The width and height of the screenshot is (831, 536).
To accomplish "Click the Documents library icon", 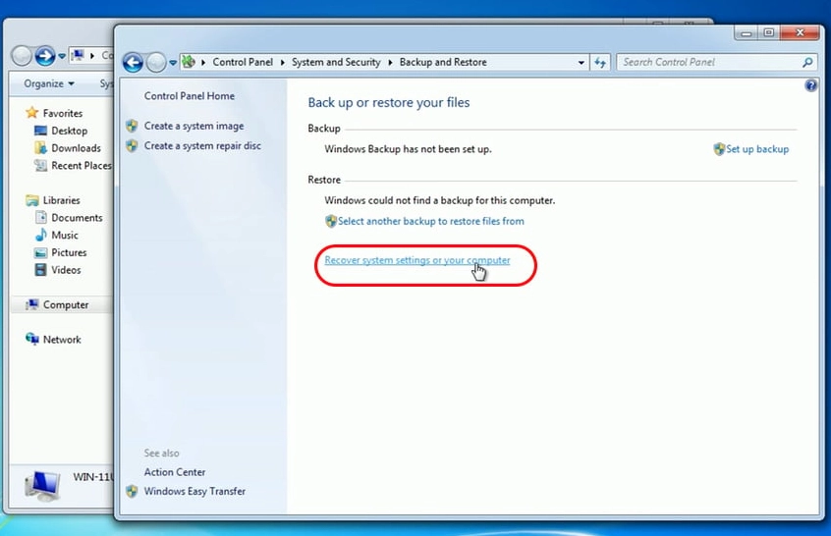I will point(41,217).
